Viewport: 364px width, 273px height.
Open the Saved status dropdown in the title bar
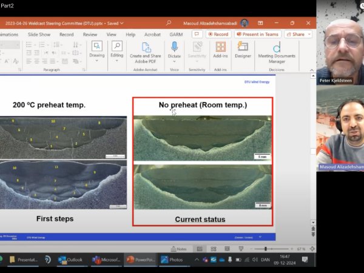point(122,23)
